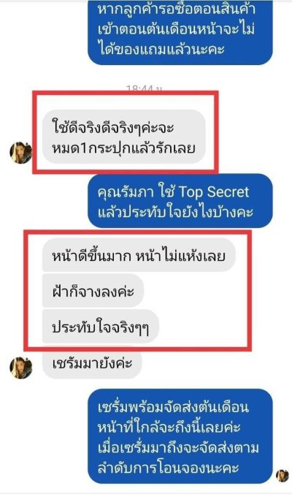Tap text line หมด1กระปุกแล้วรักเลย
The width and height of the screenshot is (292, 497).
tap(123, 148)
